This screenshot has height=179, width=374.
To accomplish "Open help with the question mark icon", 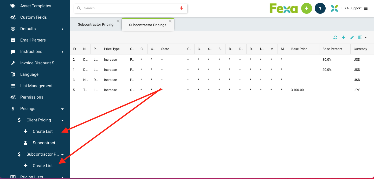I will tap(320, 8).
